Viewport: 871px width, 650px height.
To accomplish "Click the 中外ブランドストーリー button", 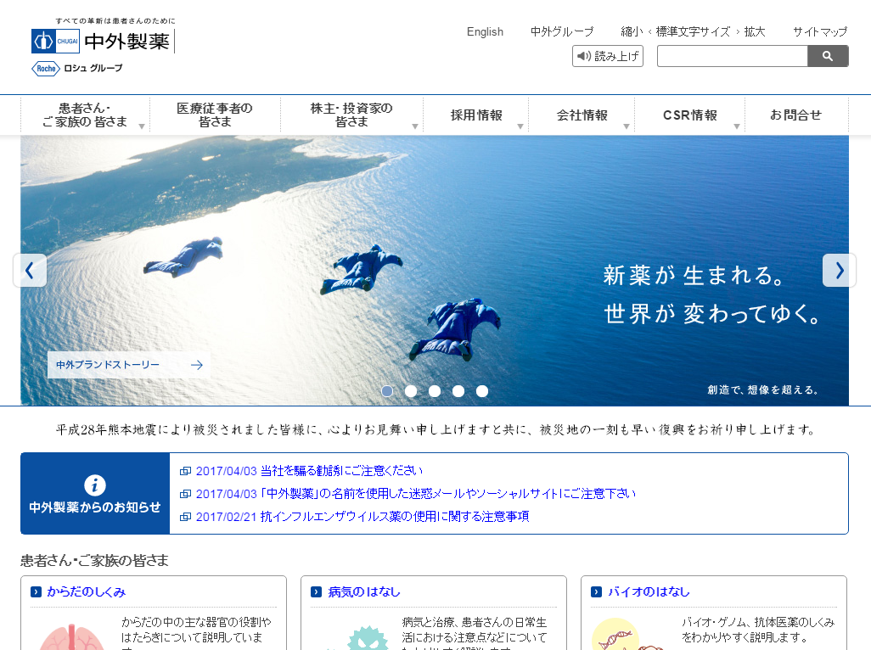I will click(129, 365).
